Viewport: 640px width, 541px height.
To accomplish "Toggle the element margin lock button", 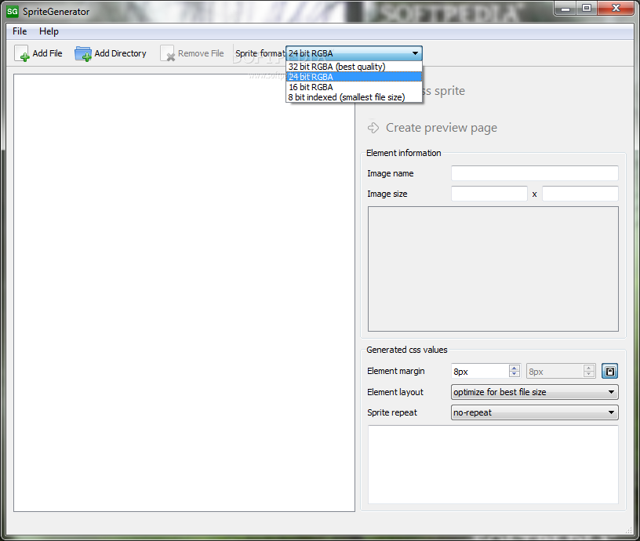I will click(609, 372).
